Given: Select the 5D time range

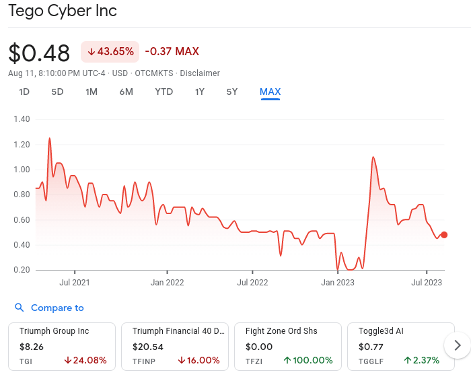Looking at the screenshot, I should (x=57, y=92).
